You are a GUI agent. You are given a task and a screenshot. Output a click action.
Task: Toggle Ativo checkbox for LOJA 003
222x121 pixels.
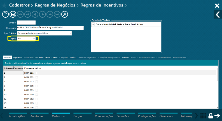click(37, 82)
